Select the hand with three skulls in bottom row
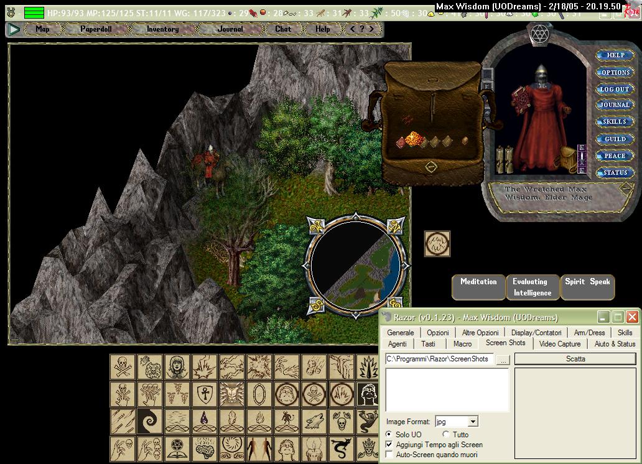The image size is (642, 464). pos(150,449)
